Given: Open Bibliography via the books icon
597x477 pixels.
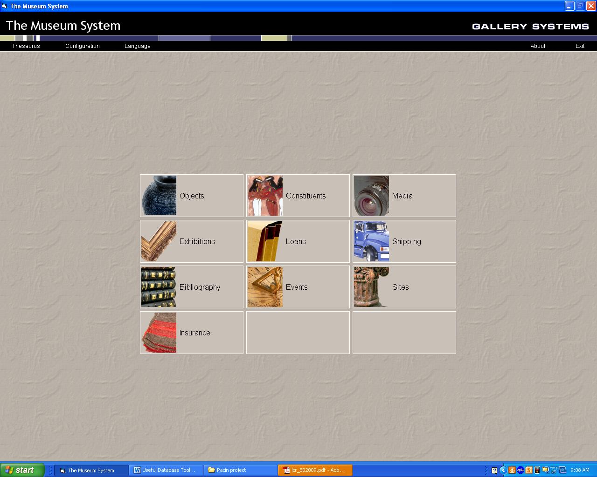Looking at the screenshot, I should pyautogui.click(x=159, y=287).
